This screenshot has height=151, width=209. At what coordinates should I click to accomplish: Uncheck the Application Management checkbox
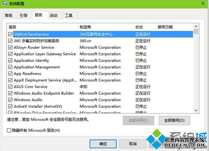10,67
